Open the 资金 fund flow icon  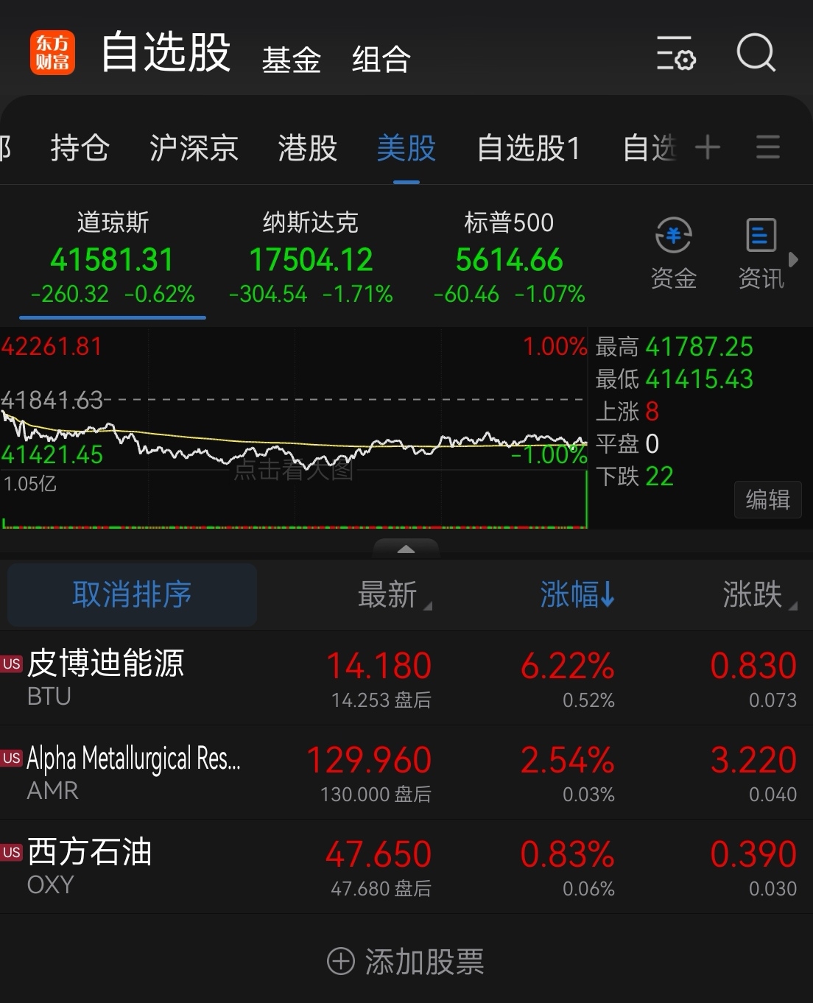click(x=674, y=254)
